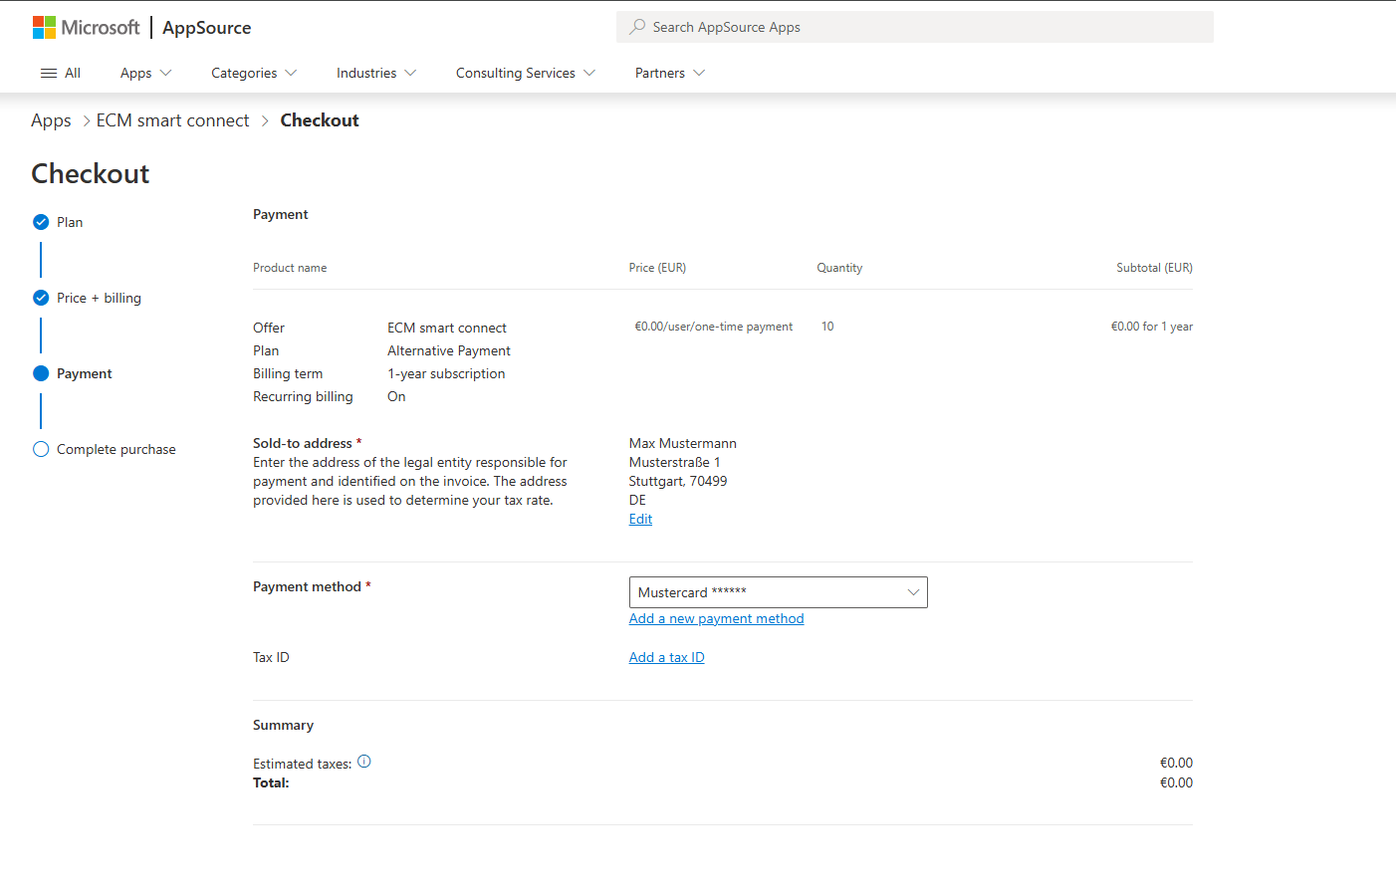This screenshot has width=1396, height=890.
Task: Open the All hamburger menu icon
Action: [x=49, y=73]
